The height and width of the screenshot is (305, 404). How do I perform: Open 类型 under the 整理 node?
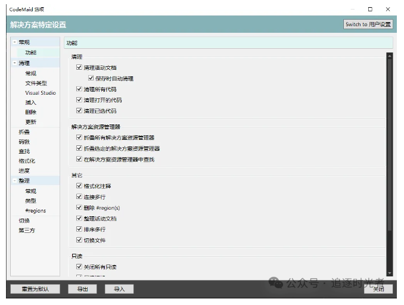(30, 201)
